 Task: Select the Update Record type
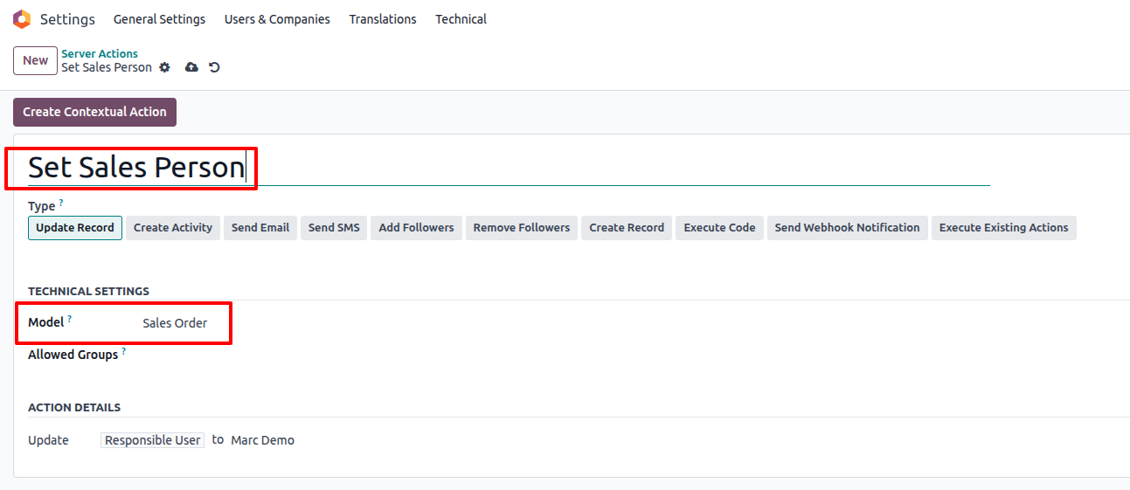[75, 228]
